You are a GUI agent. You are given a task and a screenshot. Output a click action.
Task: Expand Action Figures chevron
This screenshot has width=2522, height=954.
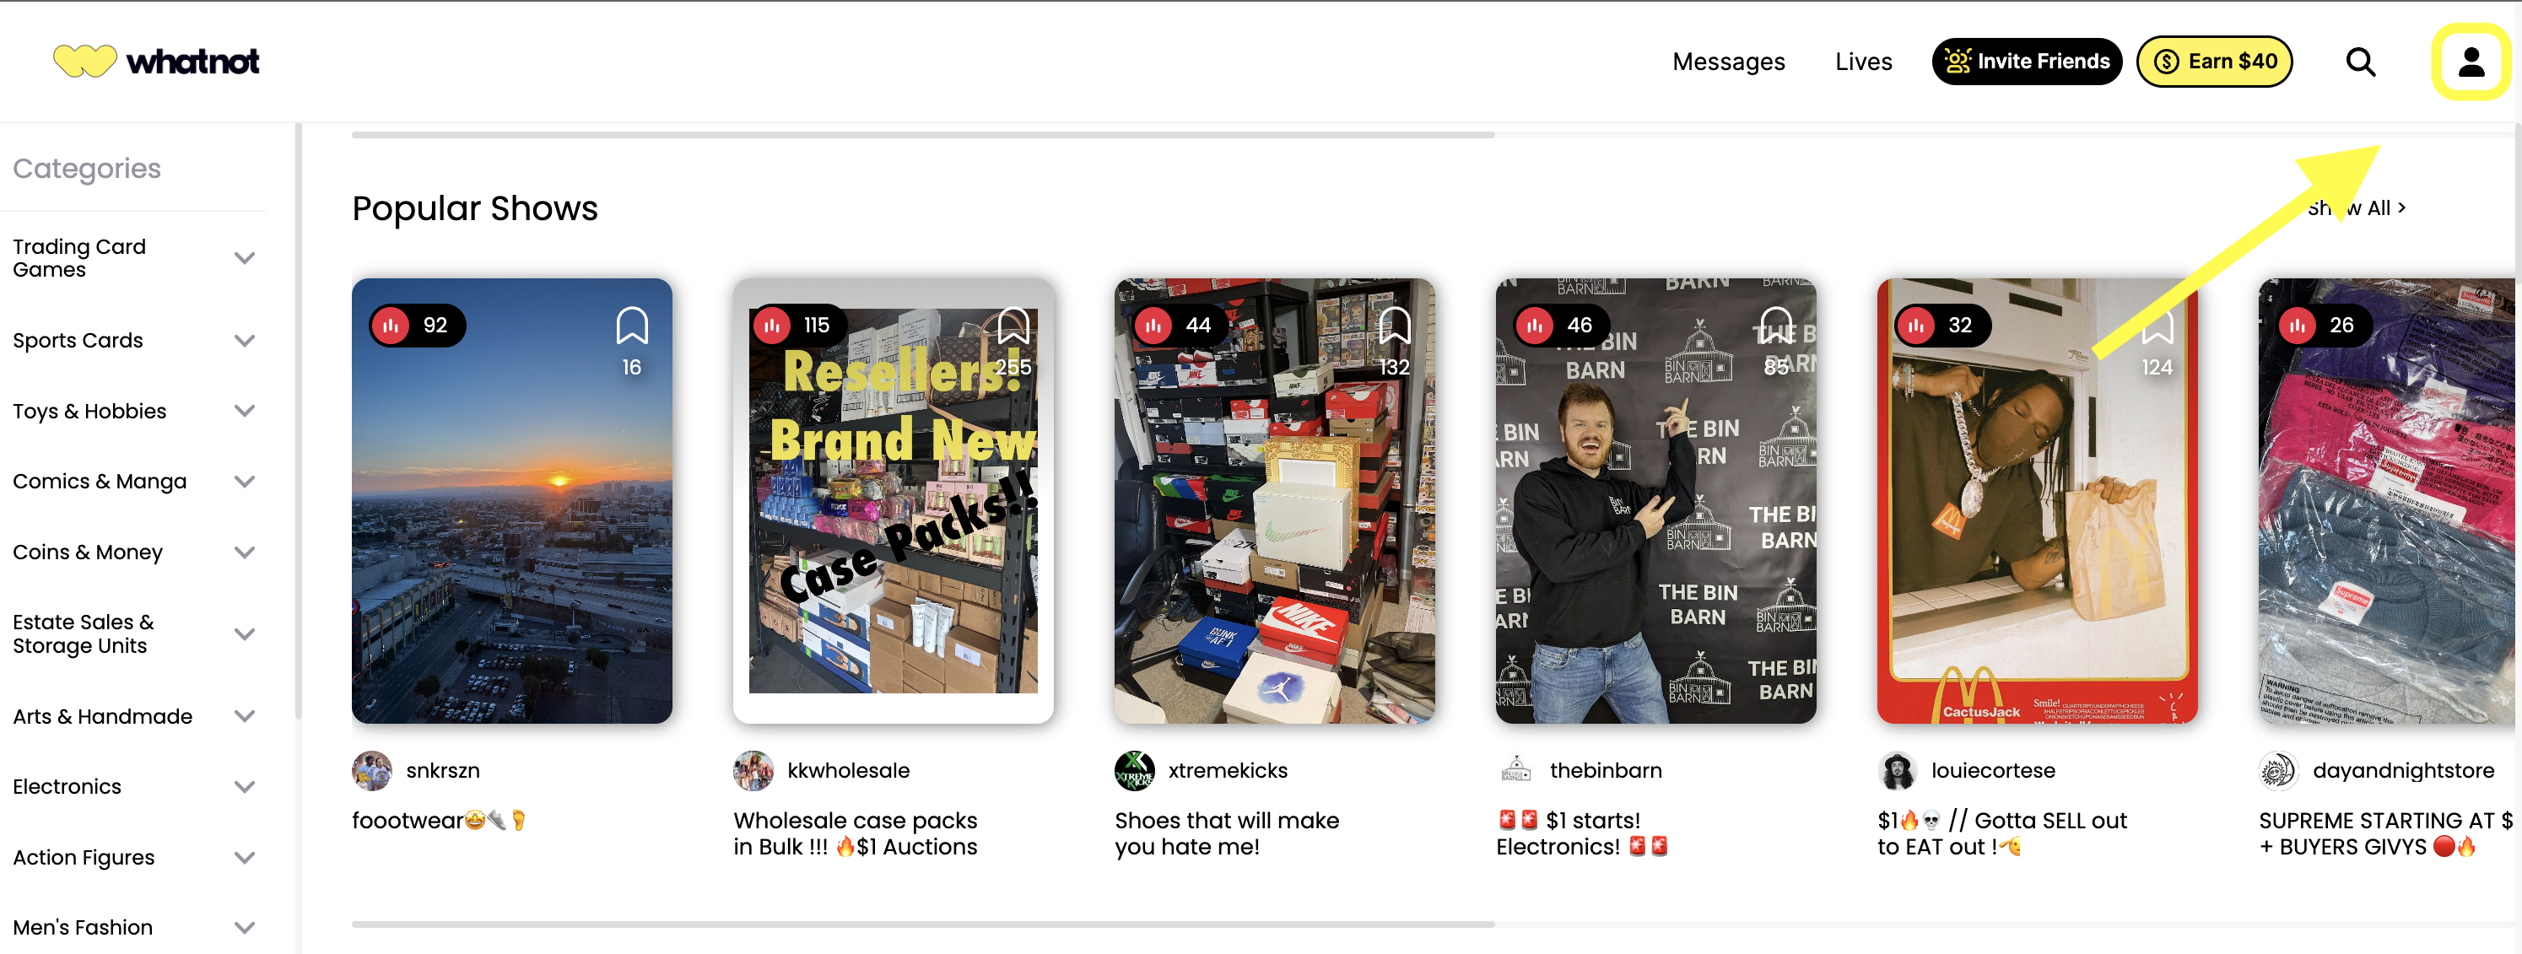pyautogui.click(x=245, y=857)
